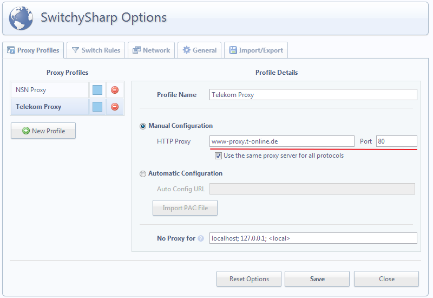Image resolution: width=433 pixels, height=298 pixels.
Task: Select Automatic Configuration radio button
Action: [x=143, y=174]
